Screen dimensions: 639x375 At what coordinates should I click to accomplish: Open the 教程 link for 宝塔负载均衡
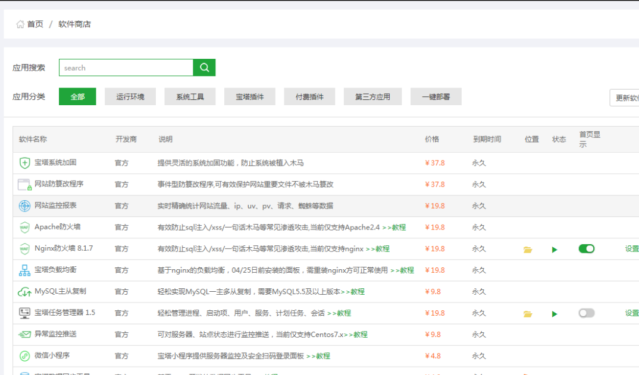point(402,270)
